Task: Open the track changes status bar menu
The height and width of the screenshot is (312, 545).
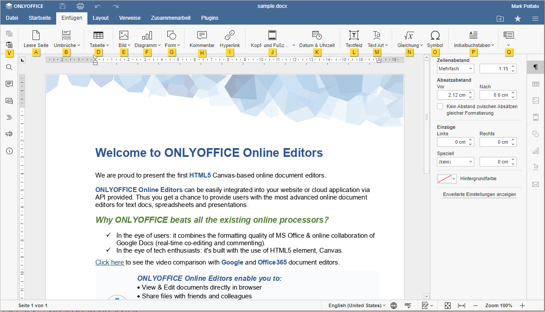Action: pos(427,305)
